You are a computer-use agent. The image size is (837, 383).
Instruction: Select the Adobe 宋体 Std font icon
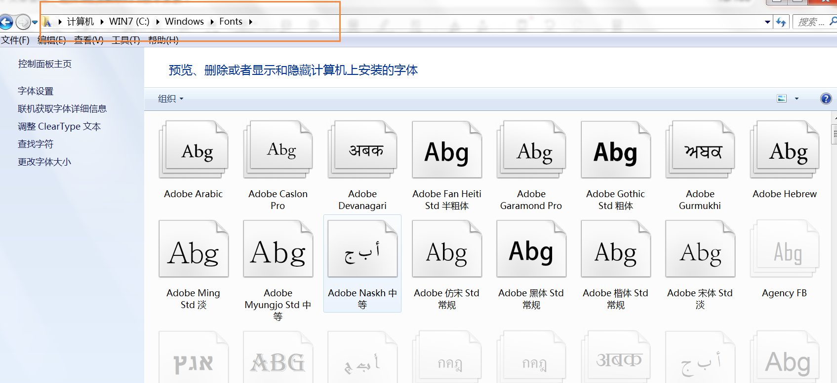700,249
